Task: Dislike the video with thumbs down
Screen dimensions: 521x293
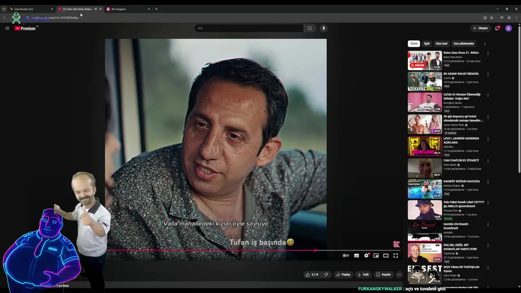Action: click(x=326, y=275)
